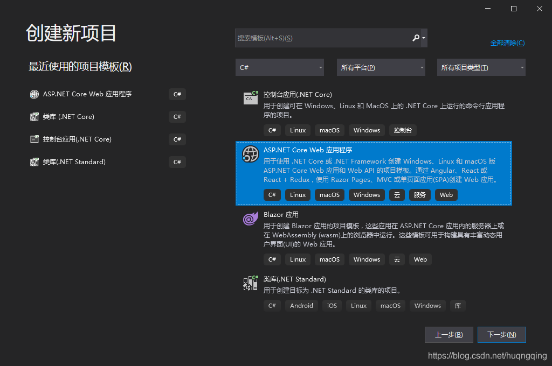
Task: Click the ASP.NET Core Web template globe icon
Action: [x=251, y=153]
